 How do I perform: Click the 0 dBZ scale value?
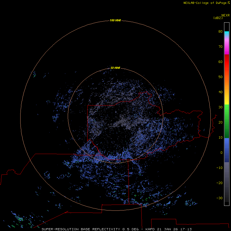[x=222, y=153]
